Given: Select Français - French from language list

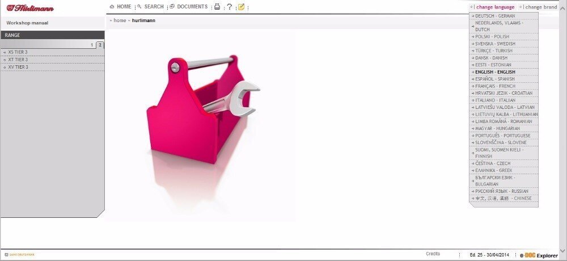Looking at the screenshot, I should coord(495,86).
